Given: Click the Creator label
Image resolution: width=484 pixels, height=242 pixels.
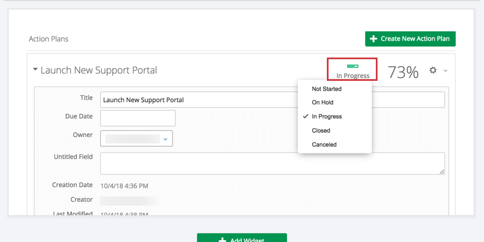Looking at the screenshot, I should tap(81, 200).
